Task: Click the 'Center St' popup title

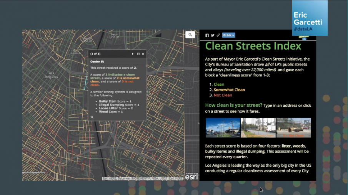Action: 97,61
